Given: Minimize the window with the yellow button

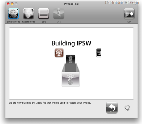Looking at the screenshot, I should (x=12, y=4).
